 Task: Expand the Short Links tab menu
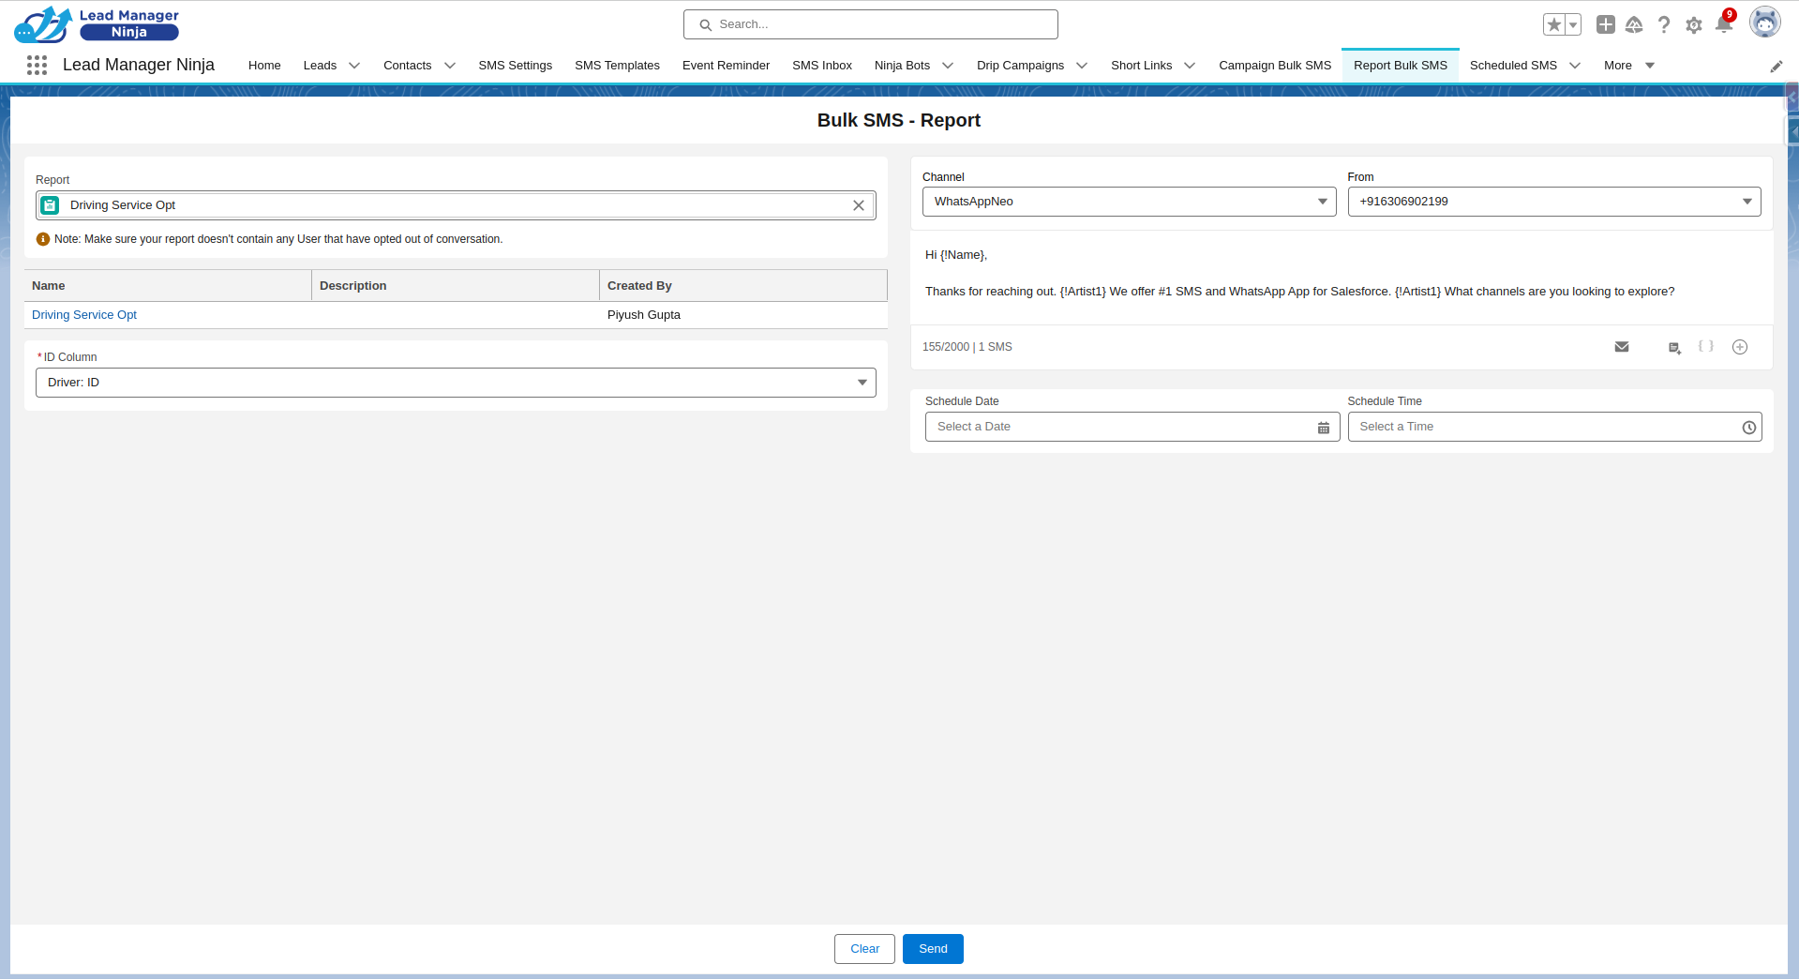click(1190, 66)
